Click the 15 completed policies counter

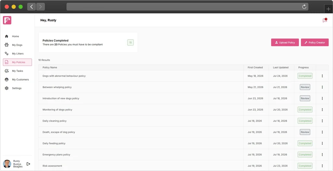130,43
